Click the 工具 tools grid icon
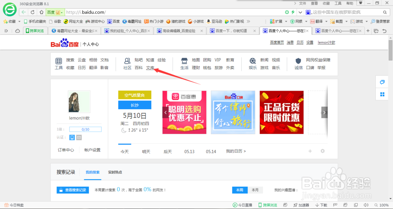This screenshot has height=209, width=393. pyautogui.click(x=59, y=61)
